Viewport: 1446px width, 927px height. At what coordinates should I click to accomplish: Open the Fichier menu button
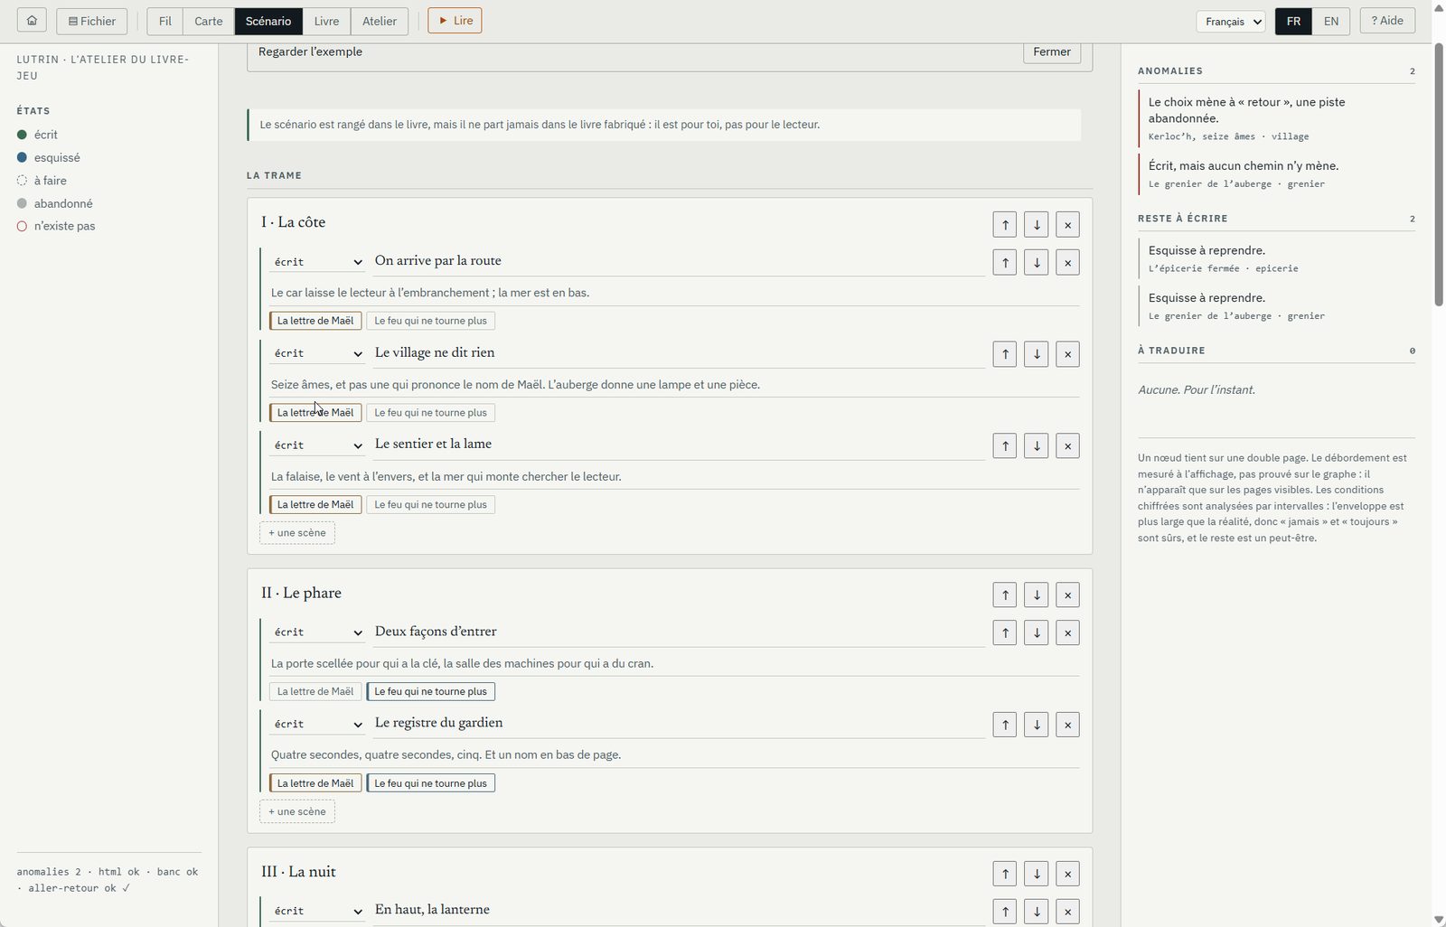coord(92,21)
